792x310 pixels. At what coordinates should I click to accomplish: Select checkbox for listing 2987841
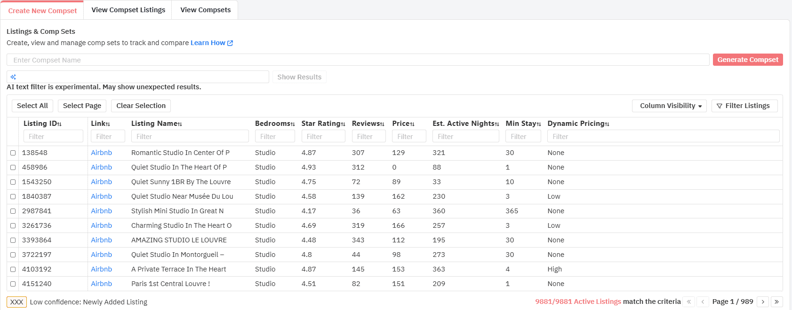point(13,211)
